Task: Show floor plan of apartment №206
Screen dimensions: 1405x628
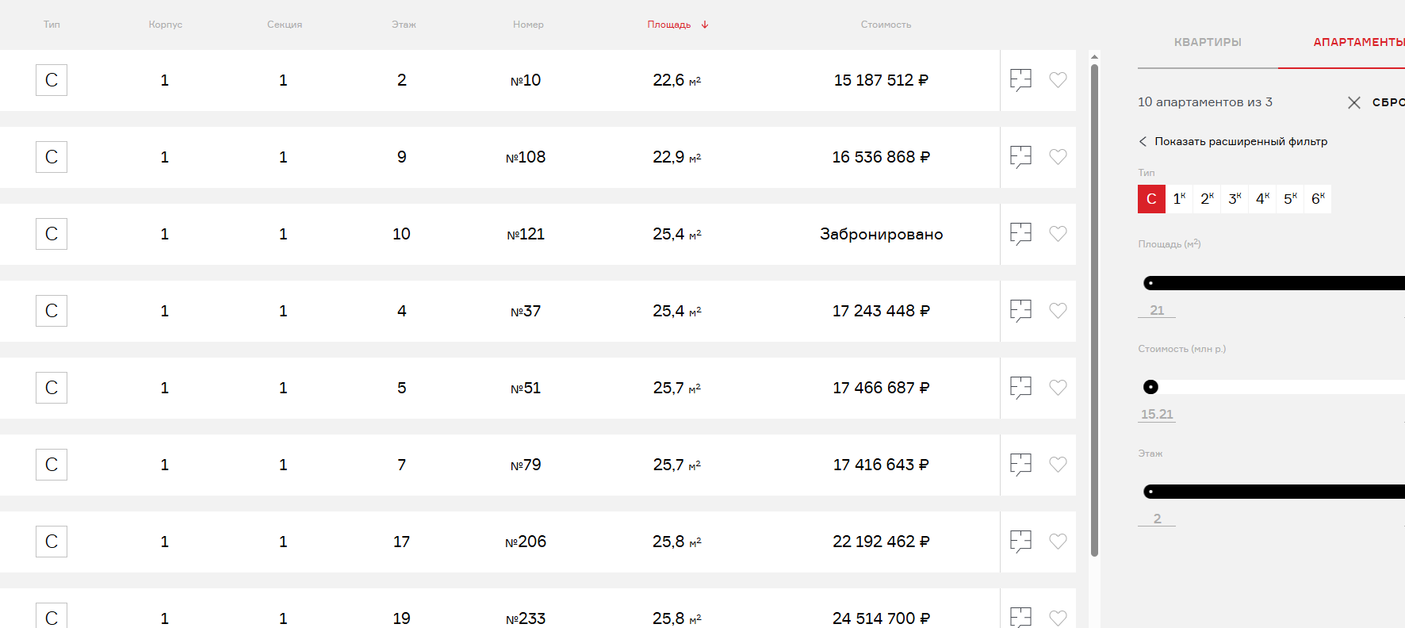Action: (1020, 542)
